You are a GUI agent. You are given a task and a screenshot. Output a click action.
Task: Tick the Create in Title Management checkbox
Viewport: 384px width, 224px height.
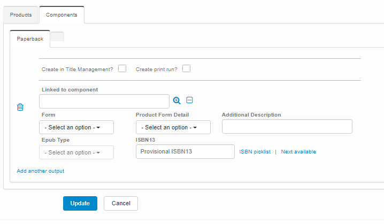(x=122, y=68)
